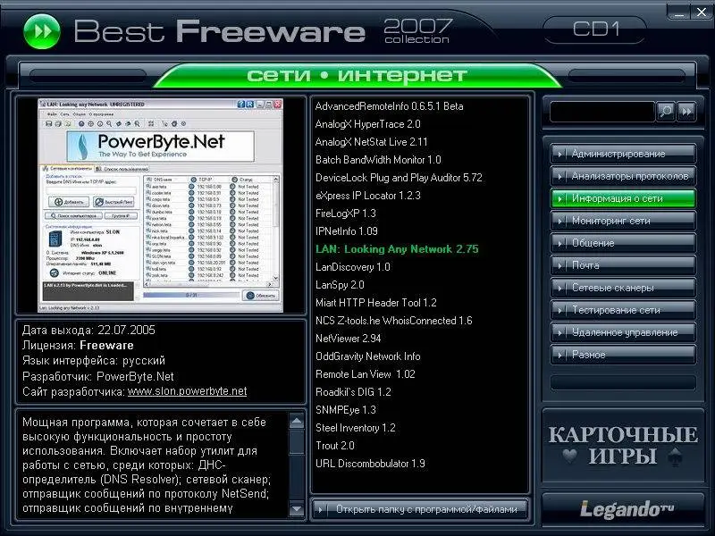715x536 pixels.
Task: Select AnalogX NetStat Live 2.11
Action: (371, 142)
